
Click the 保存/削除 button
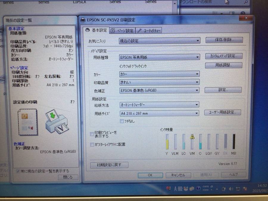224,40
